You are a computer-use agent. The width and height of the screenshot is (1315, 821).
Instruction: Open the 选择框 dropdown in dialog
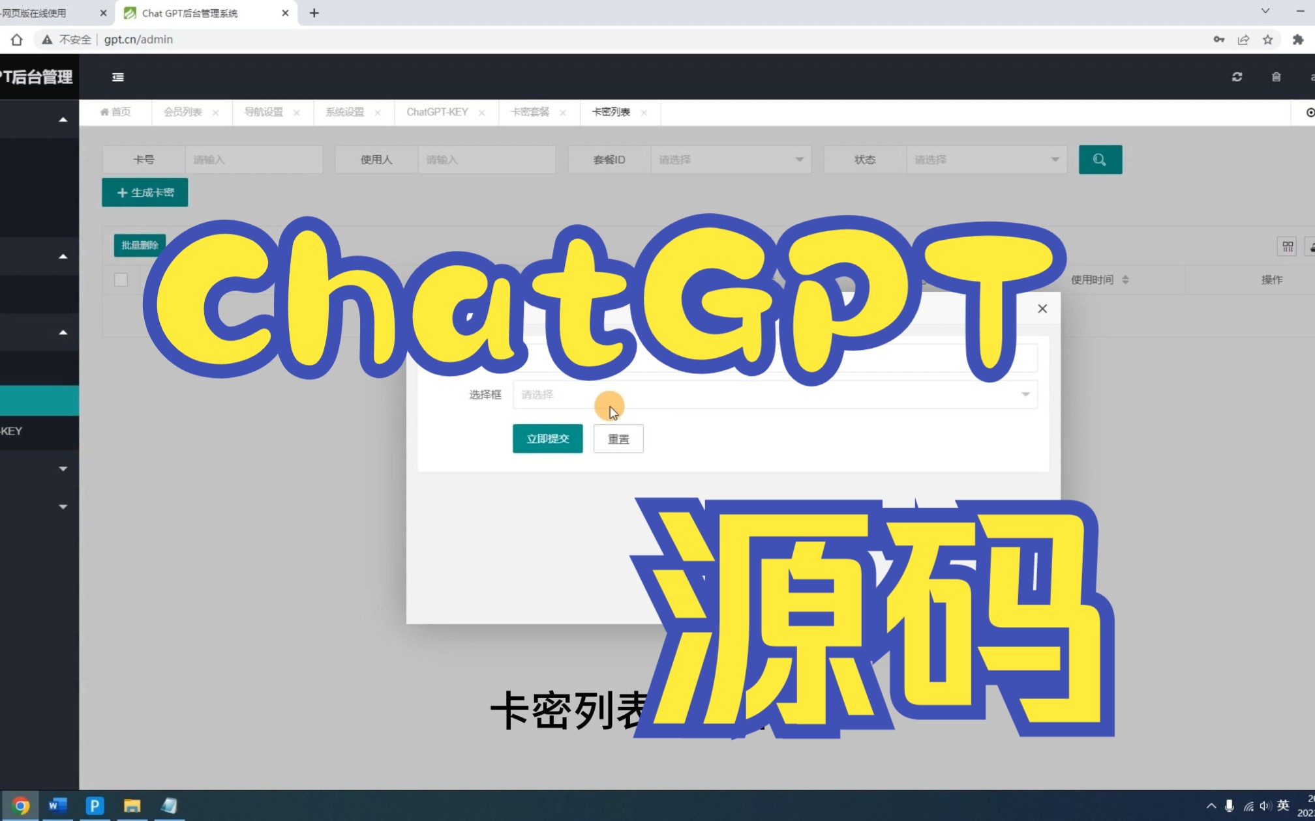coord(775,395)
